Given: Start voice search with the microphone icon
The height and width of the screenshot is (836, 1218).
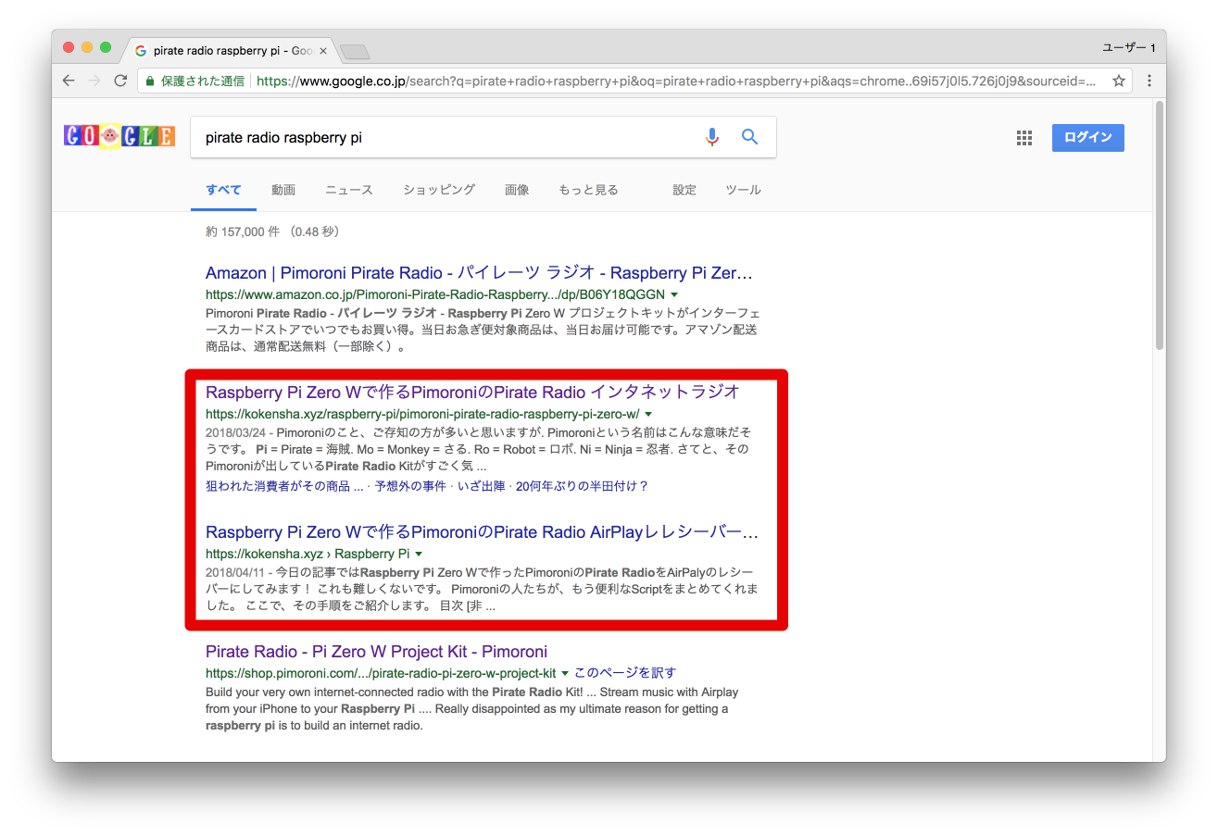Looking at the screenshot, I should pos(711,137).
